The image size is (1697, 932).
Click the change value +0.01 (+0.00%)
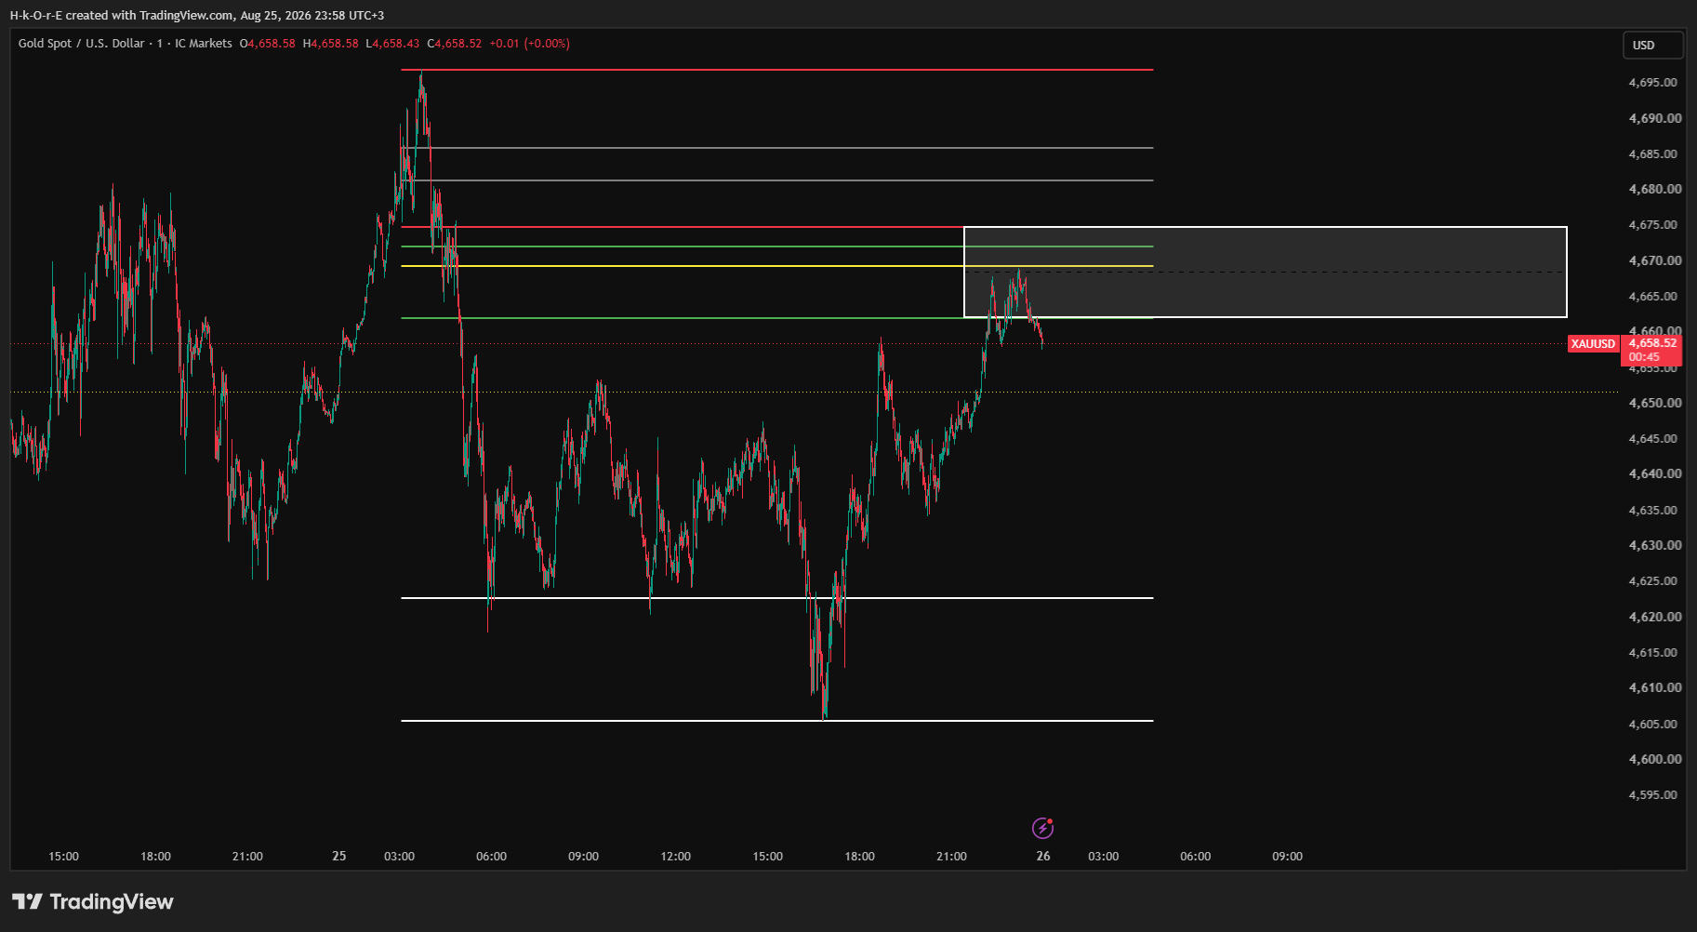click(530, 44)
